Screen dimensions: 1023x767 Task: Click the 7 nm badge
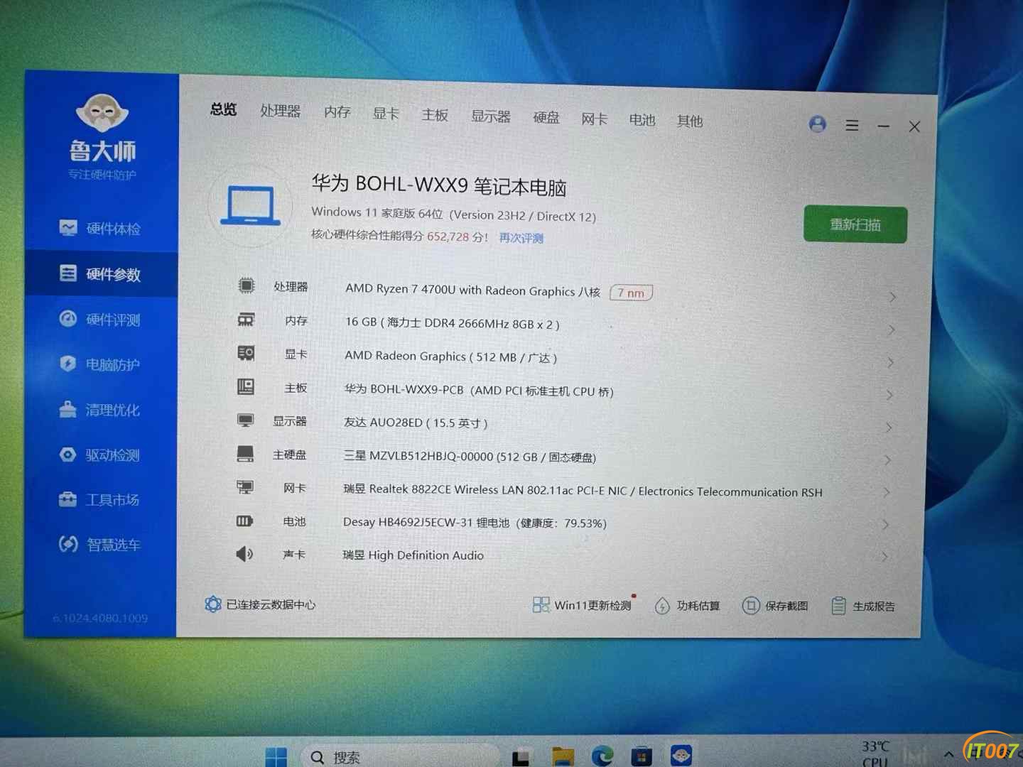tap(631, 293)
